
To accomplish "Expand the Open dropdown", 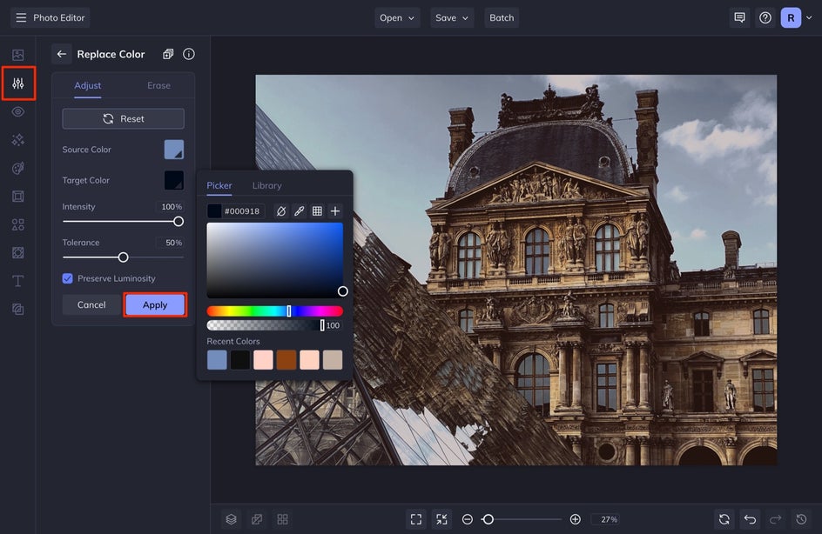I will [x=397, y=17].
